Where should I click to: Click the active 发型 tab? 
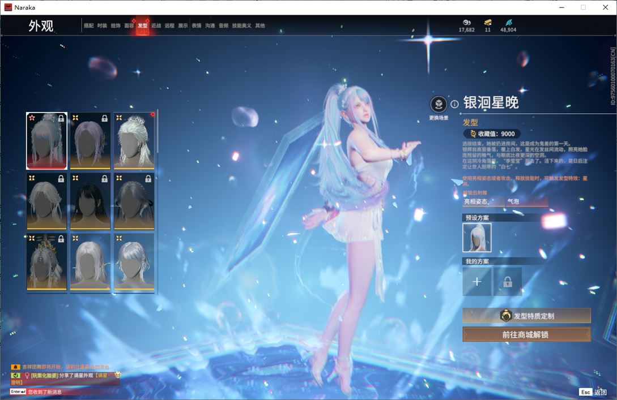[142, 25]
